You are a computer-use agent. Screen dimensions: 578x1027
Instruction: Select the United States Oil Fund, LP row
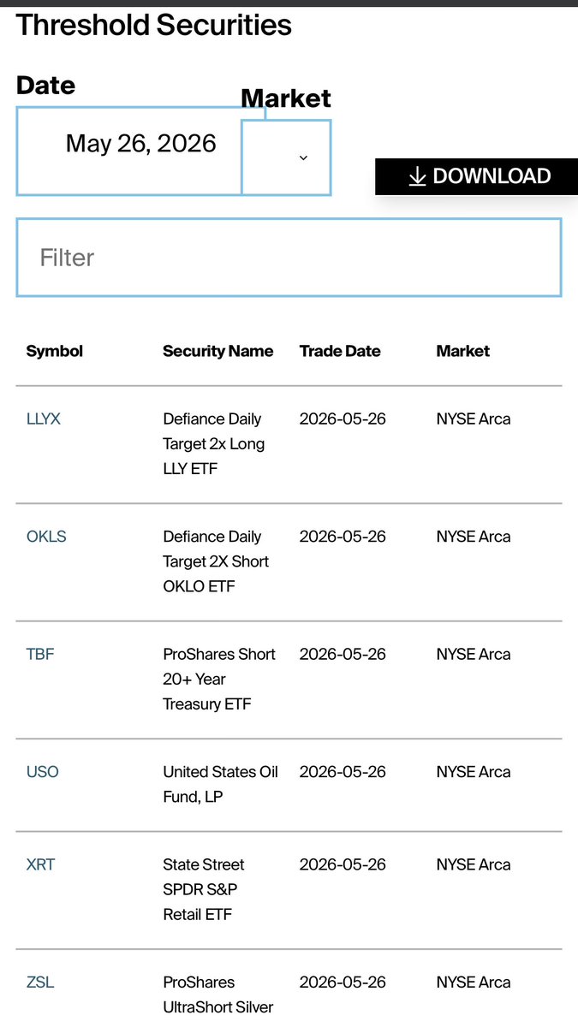tap(289, 785)
